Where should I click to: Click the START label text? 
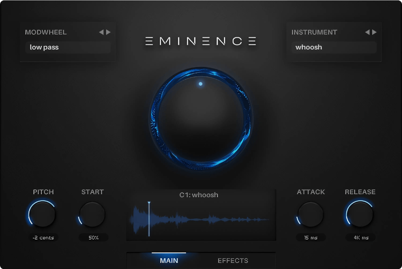(92, 192)
